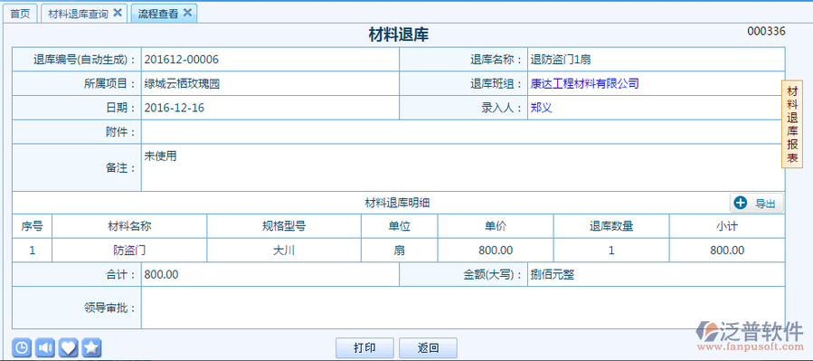Click the heart favorite icon
The height and width of the screenshot is (361, 813).
(x=69, y=347)
